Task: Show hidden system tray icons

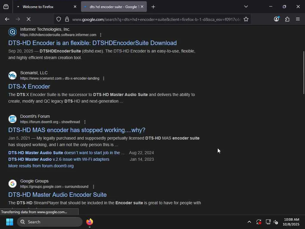Action: coord(249,222)
